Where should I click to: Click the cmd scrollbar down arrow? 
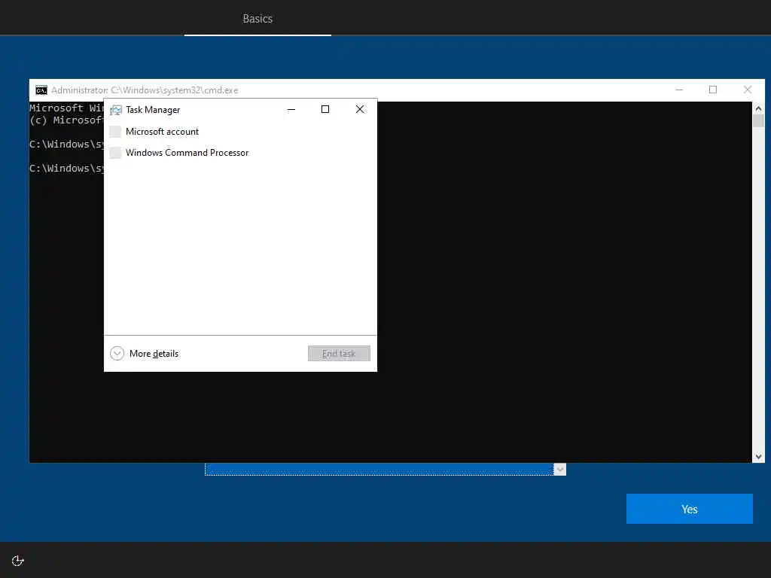click(758, 457)
